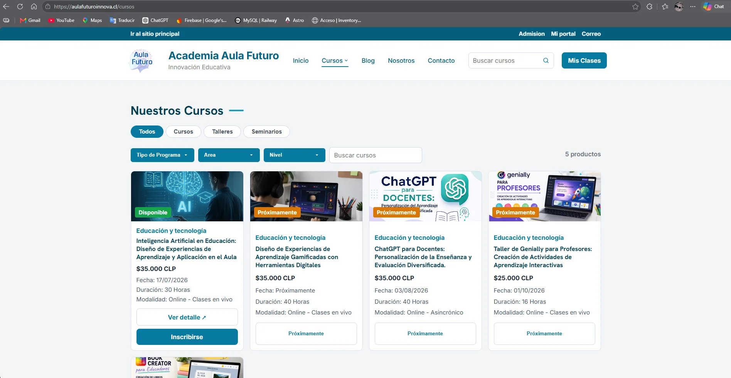
Task: Open the browser extensions puzzle icon
Action: point(650,7)
